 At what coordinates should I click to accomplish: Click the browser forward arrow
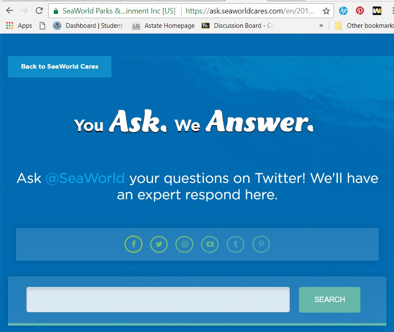pyautogui.click(x=24, y=11)
